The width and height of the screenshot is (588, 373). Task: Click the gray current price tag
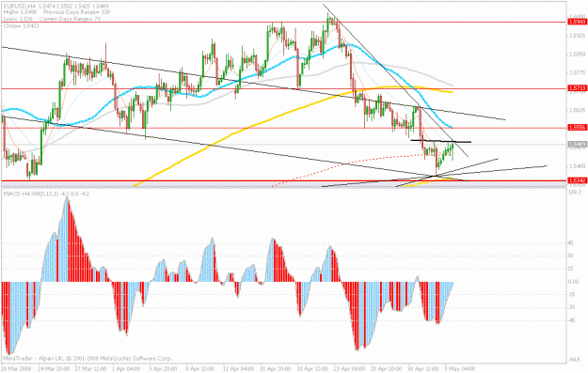tap(577, 144)
